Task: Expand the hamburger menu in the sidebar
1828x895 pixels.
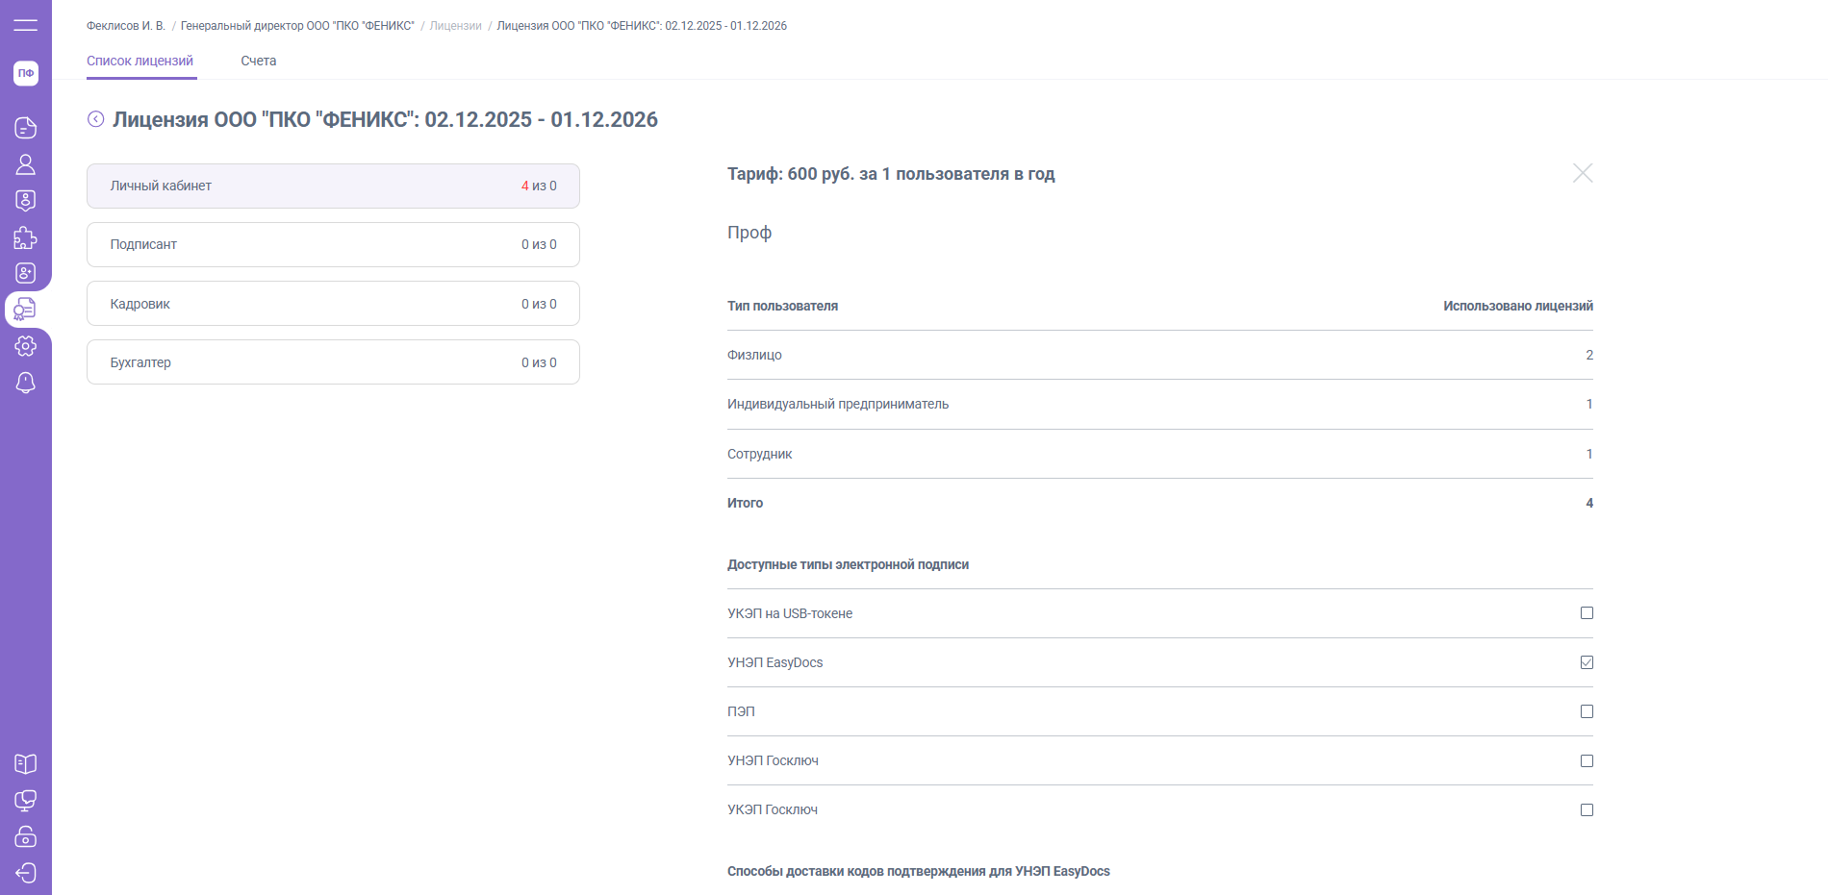Action: [26, 25]
